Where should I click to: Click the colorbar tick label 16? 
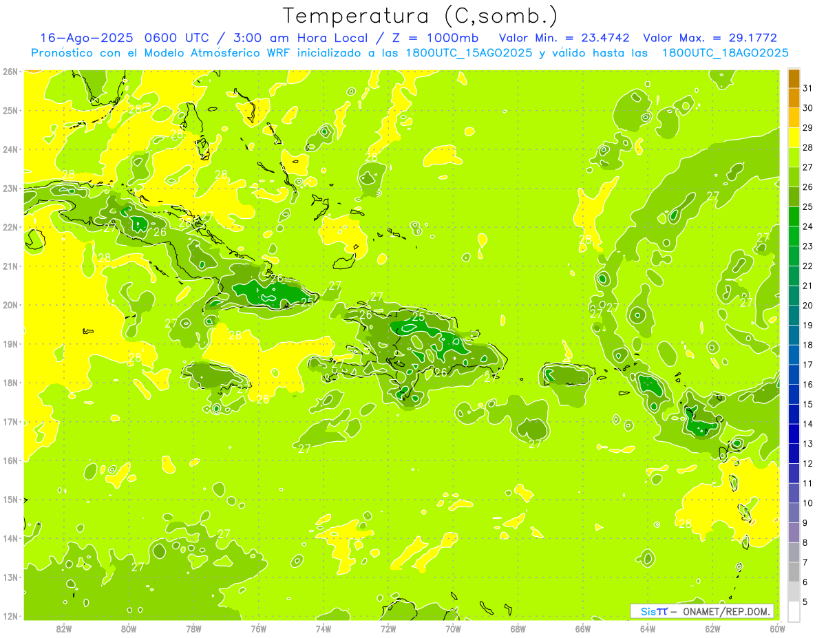(808, 385)
